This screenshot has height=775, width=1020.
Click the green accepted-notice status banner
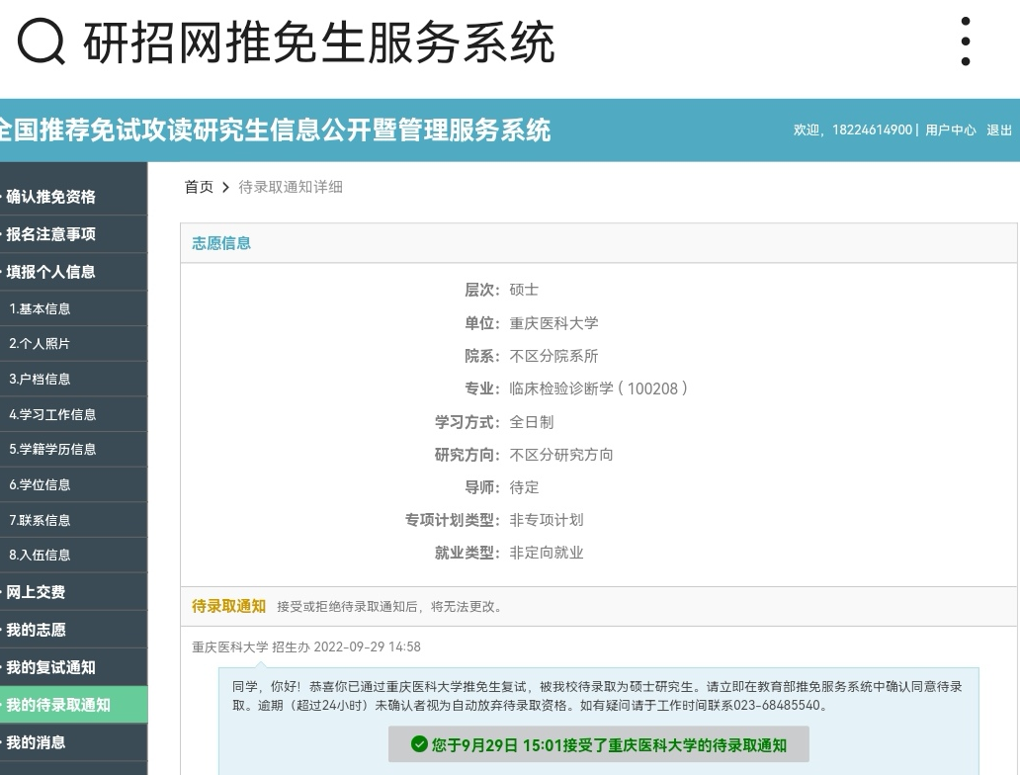(598, 744)
